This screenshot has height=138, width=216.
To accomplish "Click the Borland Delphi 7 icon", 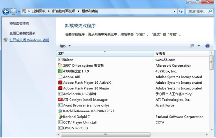I will click(60, 117).
